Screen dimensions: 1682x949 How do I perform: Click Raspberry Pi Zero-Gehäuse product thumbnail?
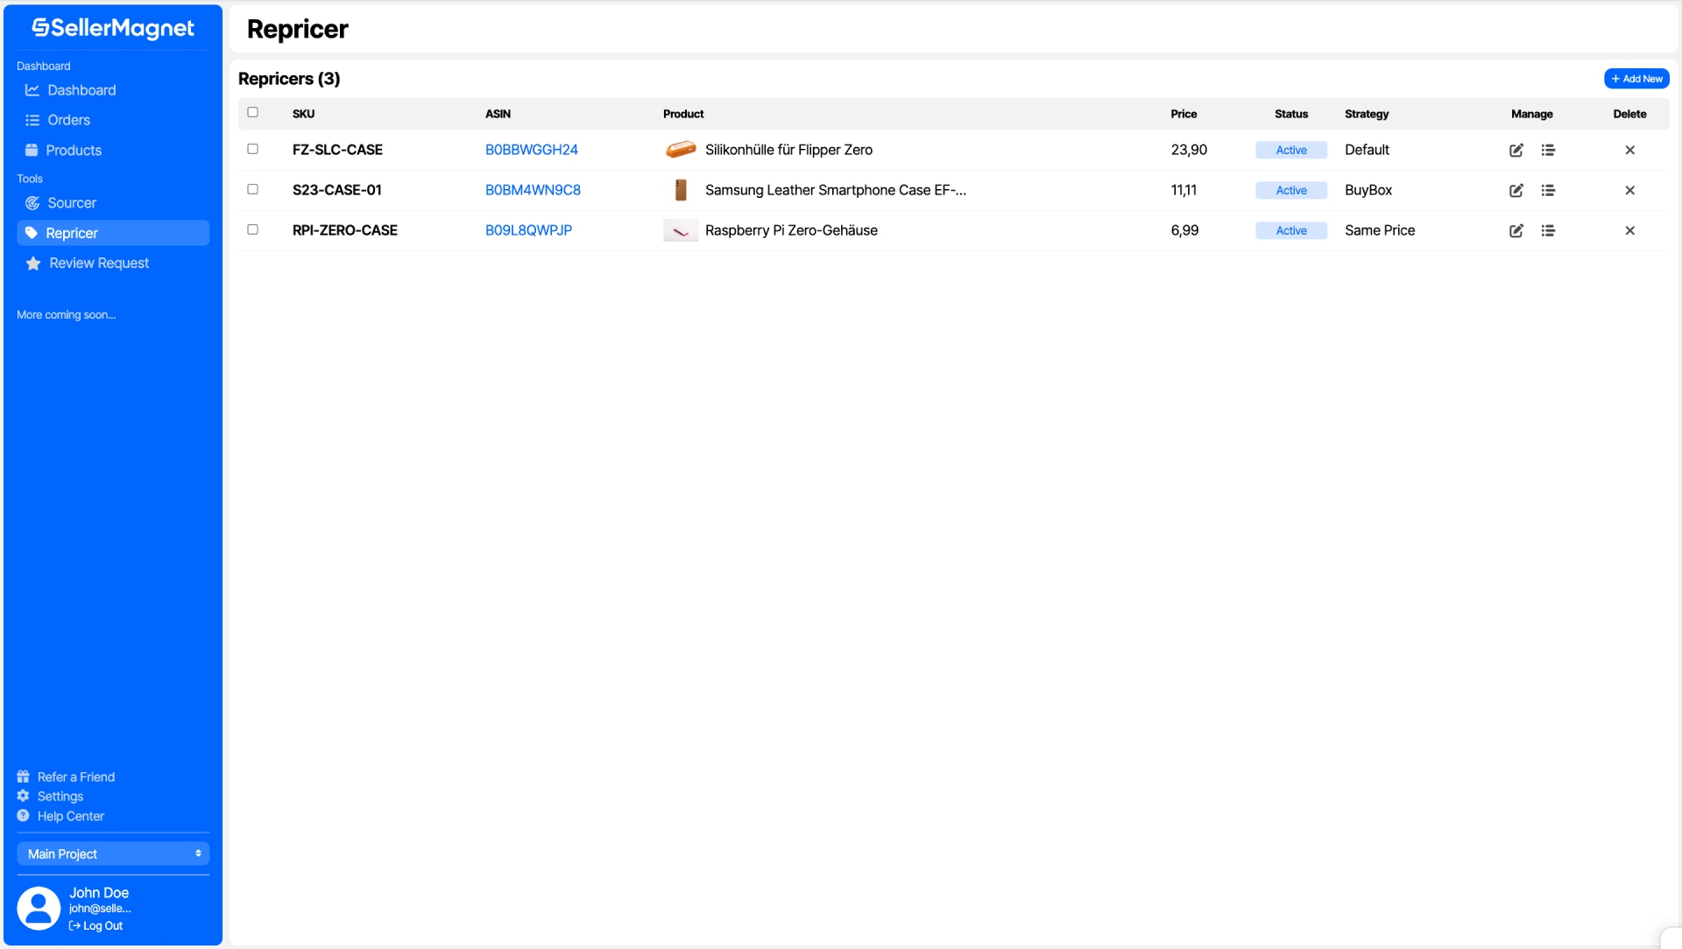click(680, 231)
